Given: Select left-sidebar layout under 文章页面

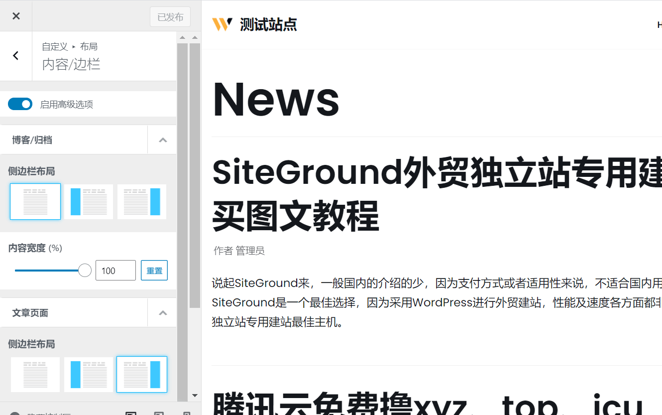Looking at the screenshot, I should pos(89,374).
